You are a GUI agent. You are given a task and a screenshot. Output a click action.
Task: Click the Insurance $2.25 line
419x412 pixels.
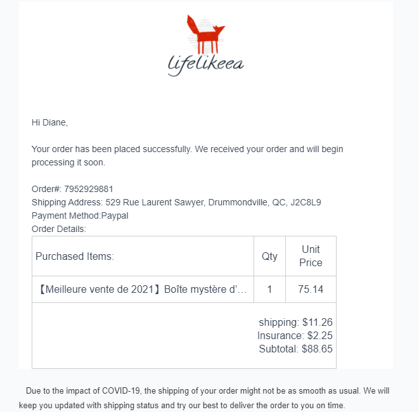pyautogui.click(x=295, y=335)
